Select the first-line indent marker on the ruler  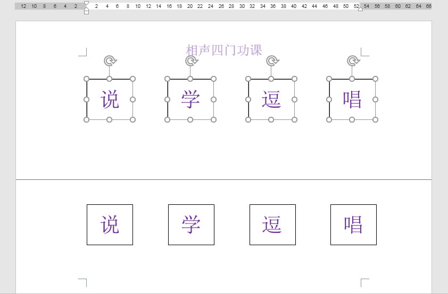pyautogui.click(x=86, y=3)
